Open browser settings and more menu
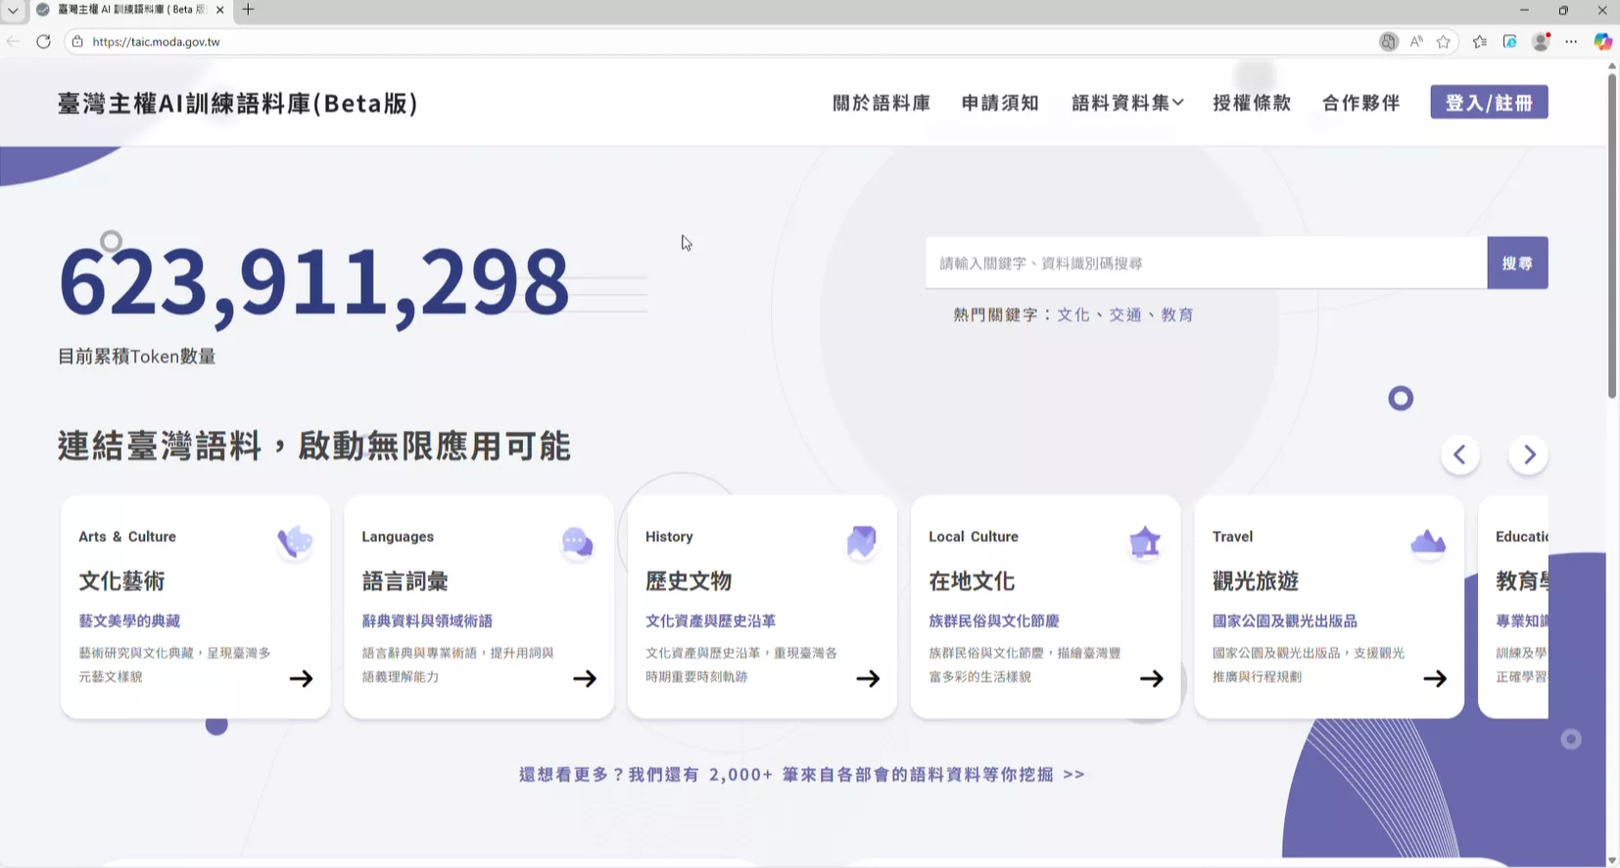The height and width of the screenshot is (868, 1620). click(1571, 41)
